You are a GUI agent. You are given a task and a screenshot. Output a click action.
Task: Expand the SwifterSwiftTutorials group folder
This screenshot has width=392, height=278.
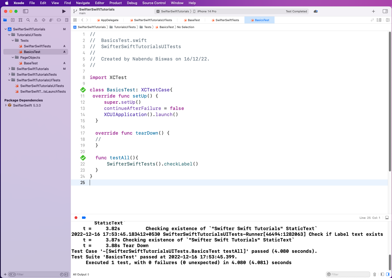9,69
